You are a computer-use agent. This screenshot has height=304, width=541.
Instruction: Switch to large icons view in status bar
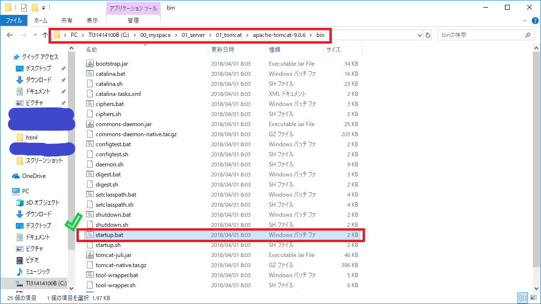533,298
